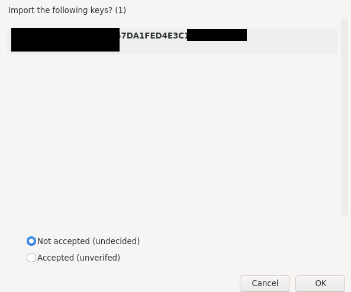The height and width of the screenshot is (292, 351).
Task: Choose the Accepted (unverifed) radio option
Action: (31, 258)
